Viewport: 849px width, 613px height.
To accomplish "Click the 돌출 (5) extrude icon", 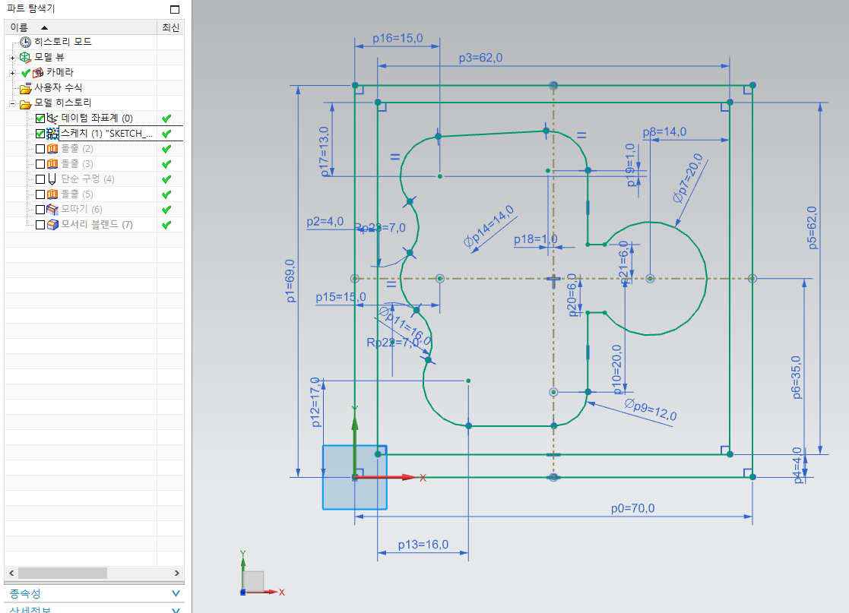I will 52,194.
